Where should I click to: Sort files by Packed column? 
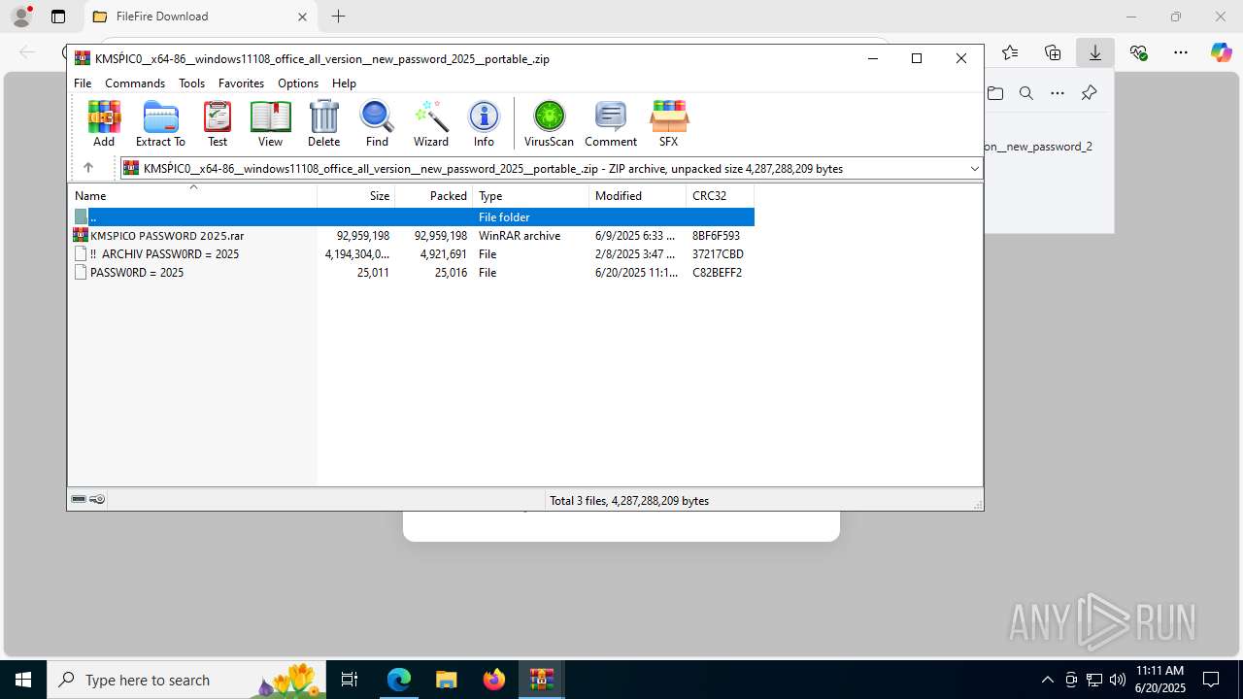[434, 196]
